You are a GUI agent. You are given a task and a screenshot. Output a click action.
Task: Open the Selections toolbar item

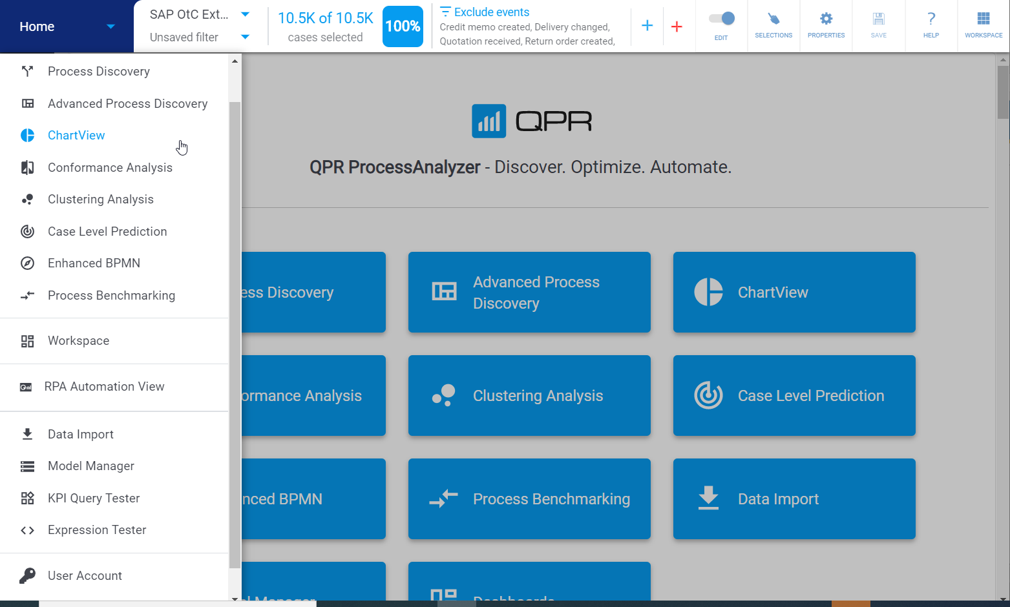point(773,26)
